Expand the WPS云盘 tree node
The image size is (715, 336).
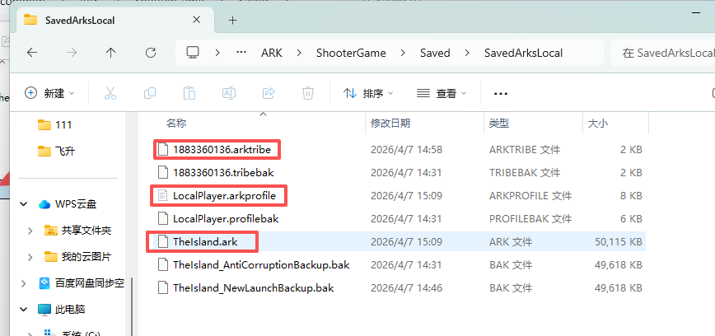(x=25, y=204)
